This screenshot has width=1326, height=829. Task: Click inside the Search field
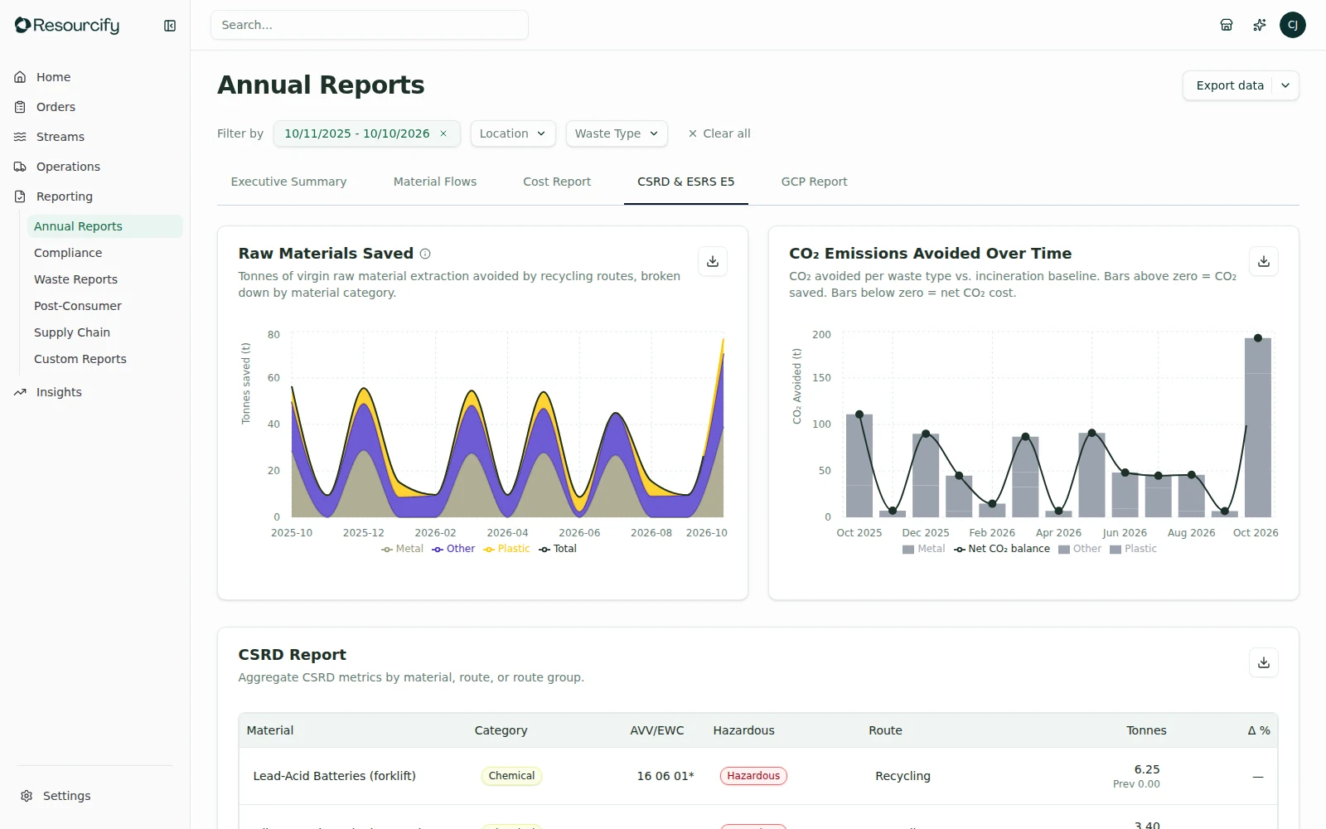click(x=370, y=25)
